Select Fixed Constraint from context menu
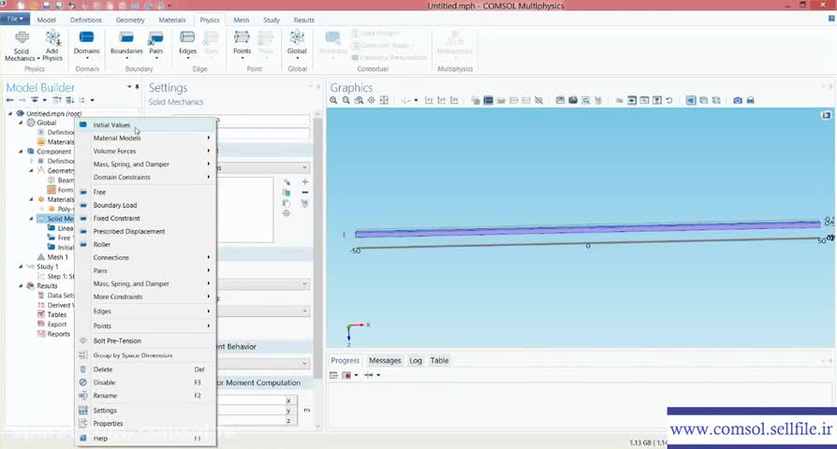 pyautogui.click(x=146, y=218)
